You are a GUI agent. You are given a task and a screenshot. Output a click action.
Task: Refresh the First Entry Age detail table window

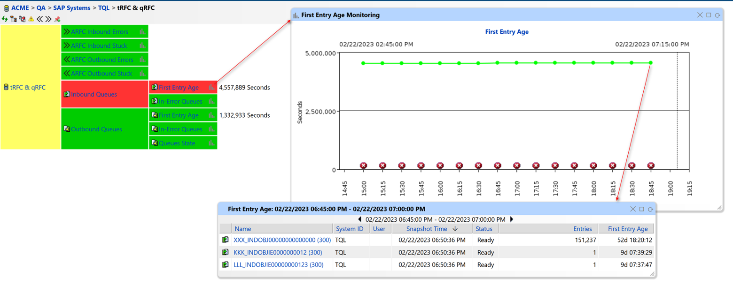[651, 209]
